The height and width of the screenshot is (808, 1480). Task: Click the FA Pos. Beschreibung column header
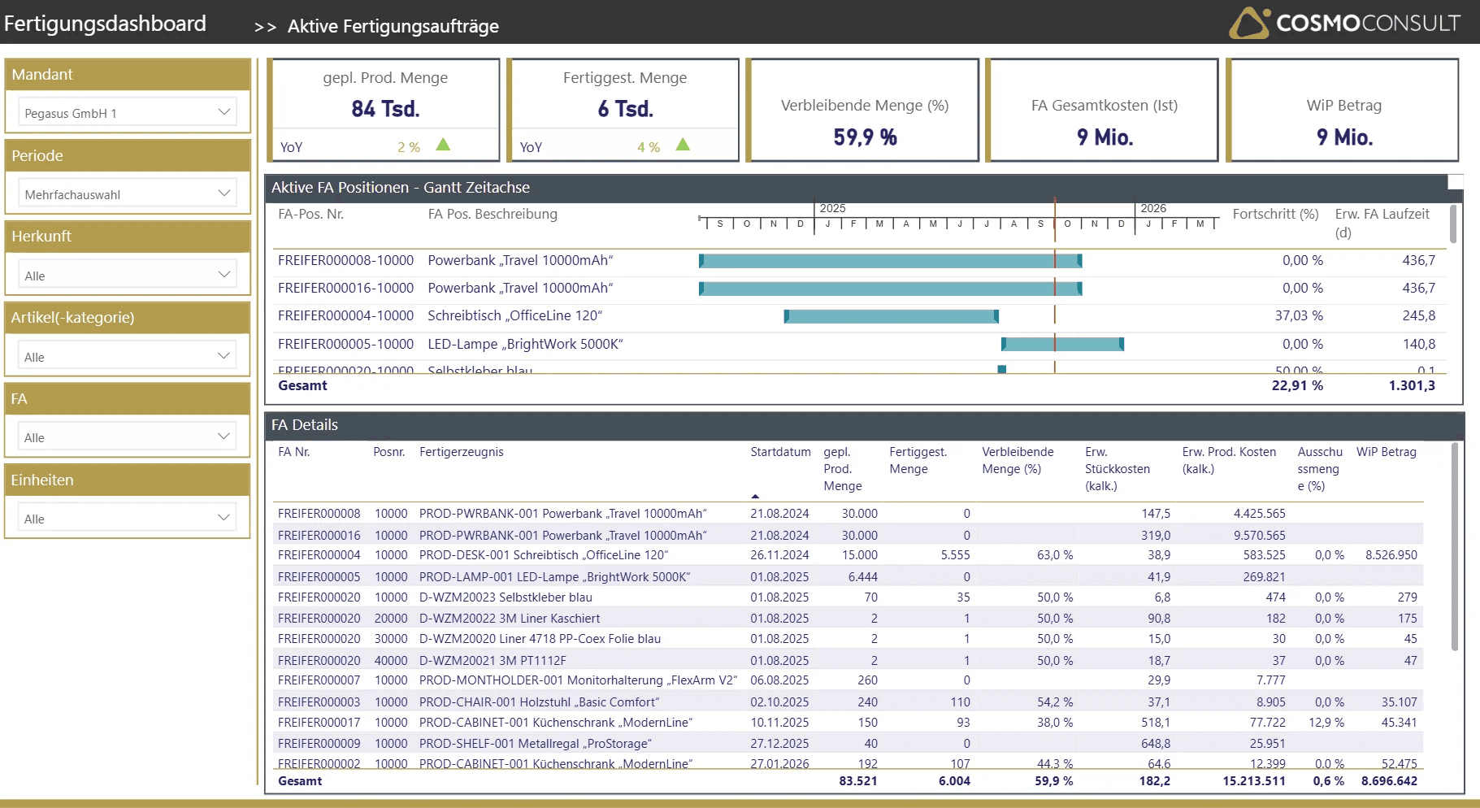493,214
